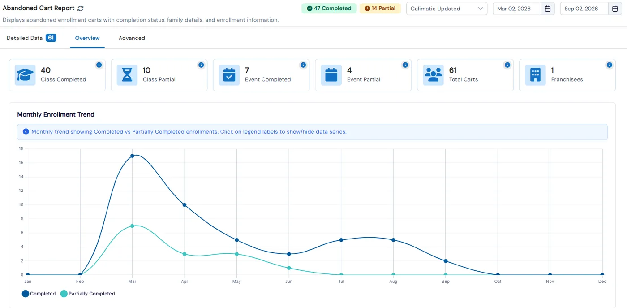Click the info icon on Class Partial card
The width and height of the screenshot is (627, 308).
201,65
